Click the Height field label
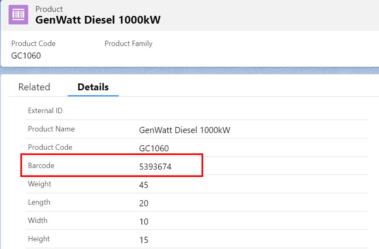 [x=39, y=239]
